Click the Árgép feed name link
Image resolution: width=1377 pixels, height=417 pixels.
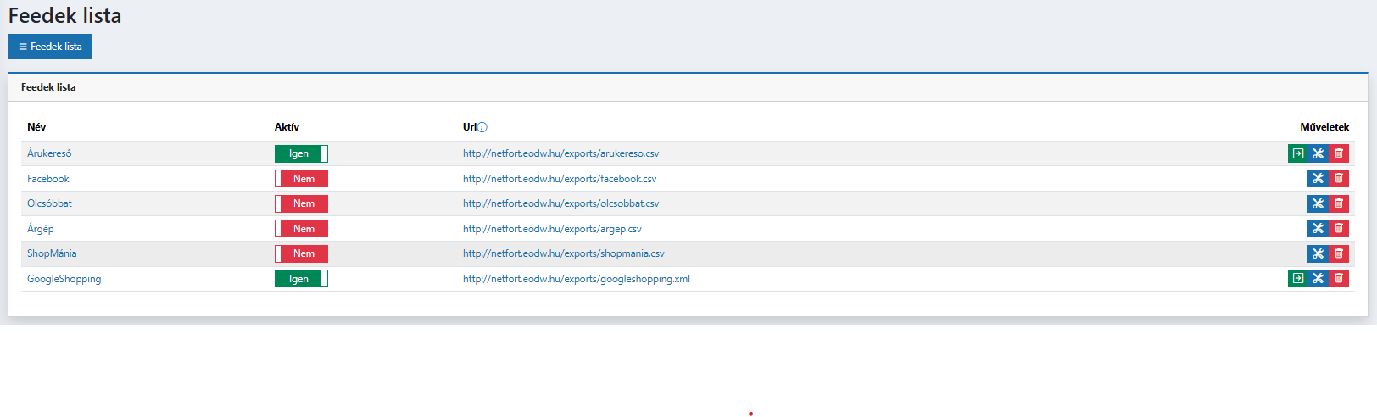(40, 229)
